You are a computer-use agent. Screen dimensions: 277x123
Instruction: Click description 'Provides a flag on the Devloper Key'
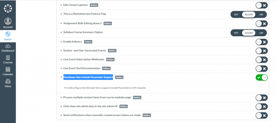105,88
